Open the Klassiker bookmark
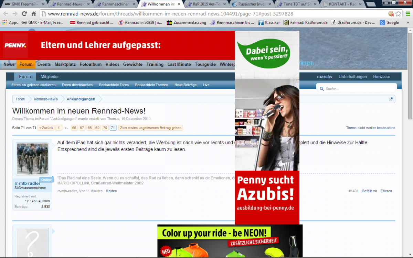The height and width of the screenshot is (258, 413). 269,23
